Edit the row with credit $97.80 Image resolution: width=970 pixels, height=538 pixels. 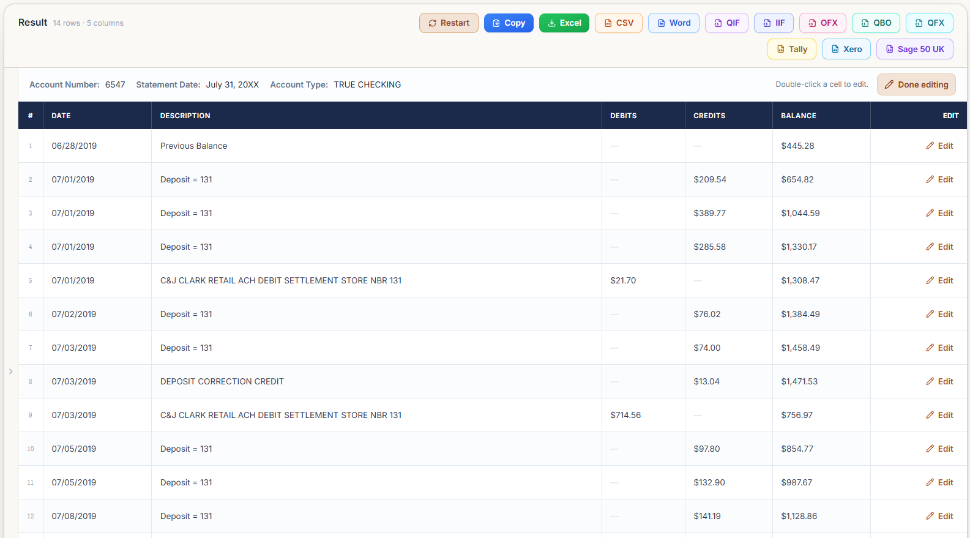tap(939, 449)
